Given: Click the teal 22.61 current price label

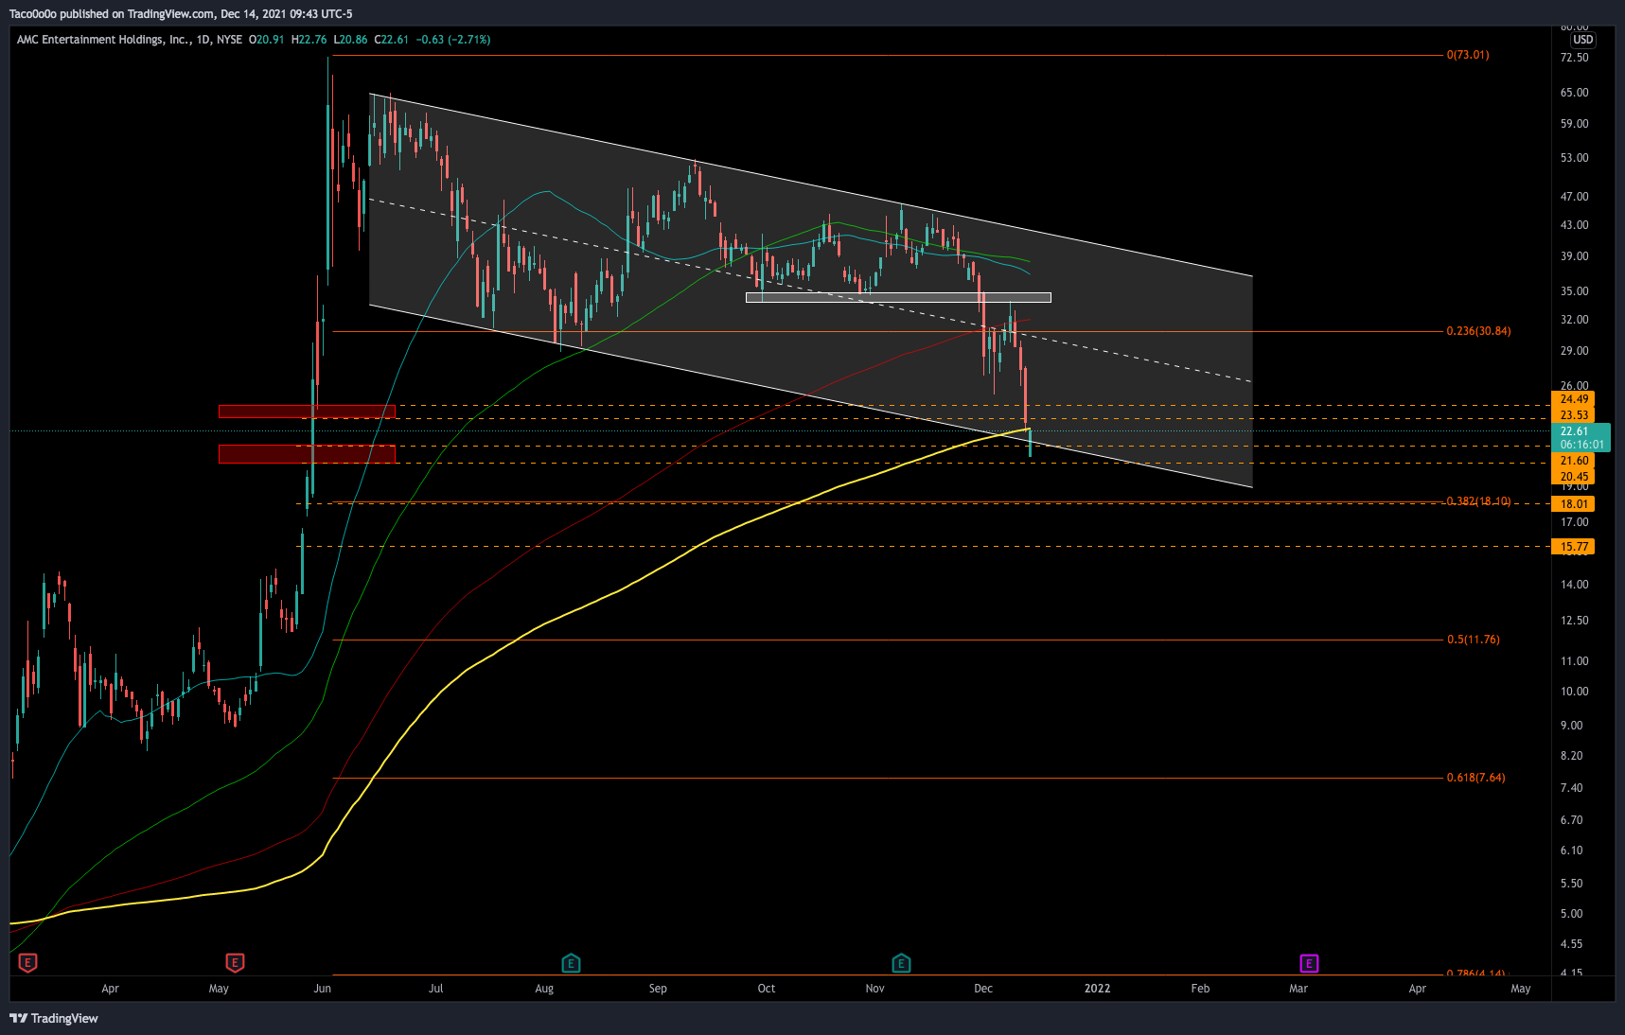Looking at the screenshot, I should [x=1581, y=431].
